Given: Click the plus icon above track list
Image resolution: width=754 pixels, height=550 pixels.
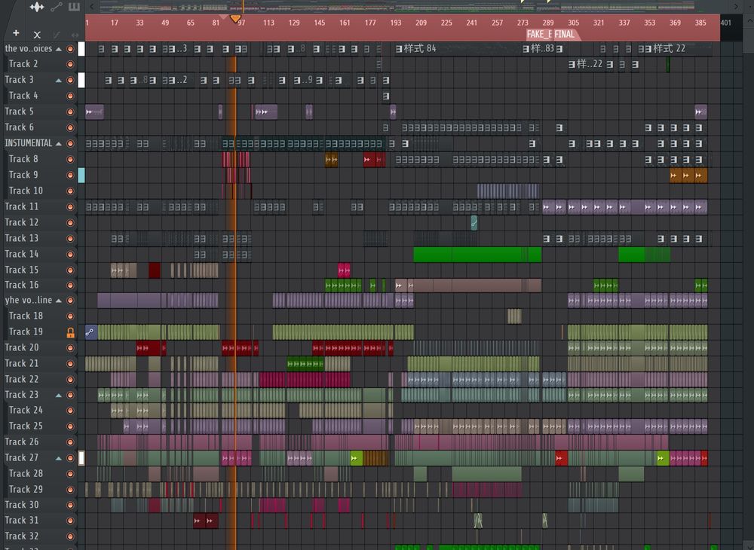Looking at the screenshot, I should 16,33.
